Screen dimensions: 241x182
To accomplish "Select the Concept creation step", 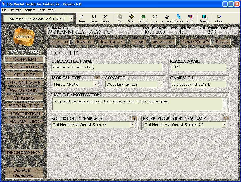I will click(24, 59).
